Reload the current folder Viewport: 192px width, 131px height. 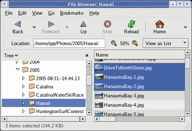click(x=131, y=24)
